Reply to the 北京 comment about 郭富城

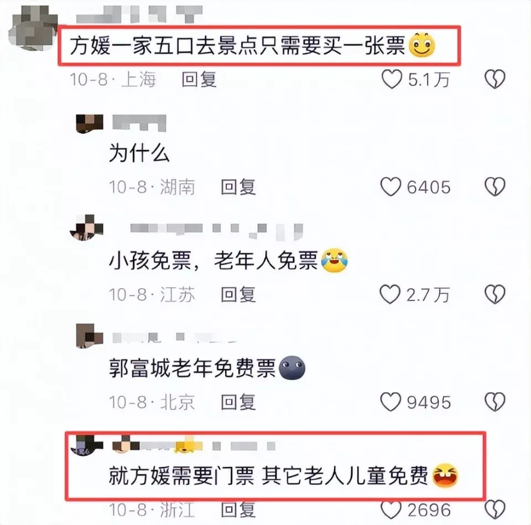238,402
